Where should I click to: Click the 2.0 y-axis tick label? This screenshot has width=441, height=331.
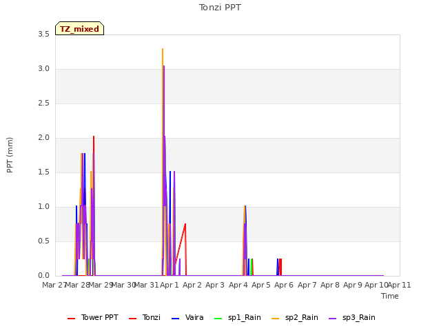pos(43,138)
